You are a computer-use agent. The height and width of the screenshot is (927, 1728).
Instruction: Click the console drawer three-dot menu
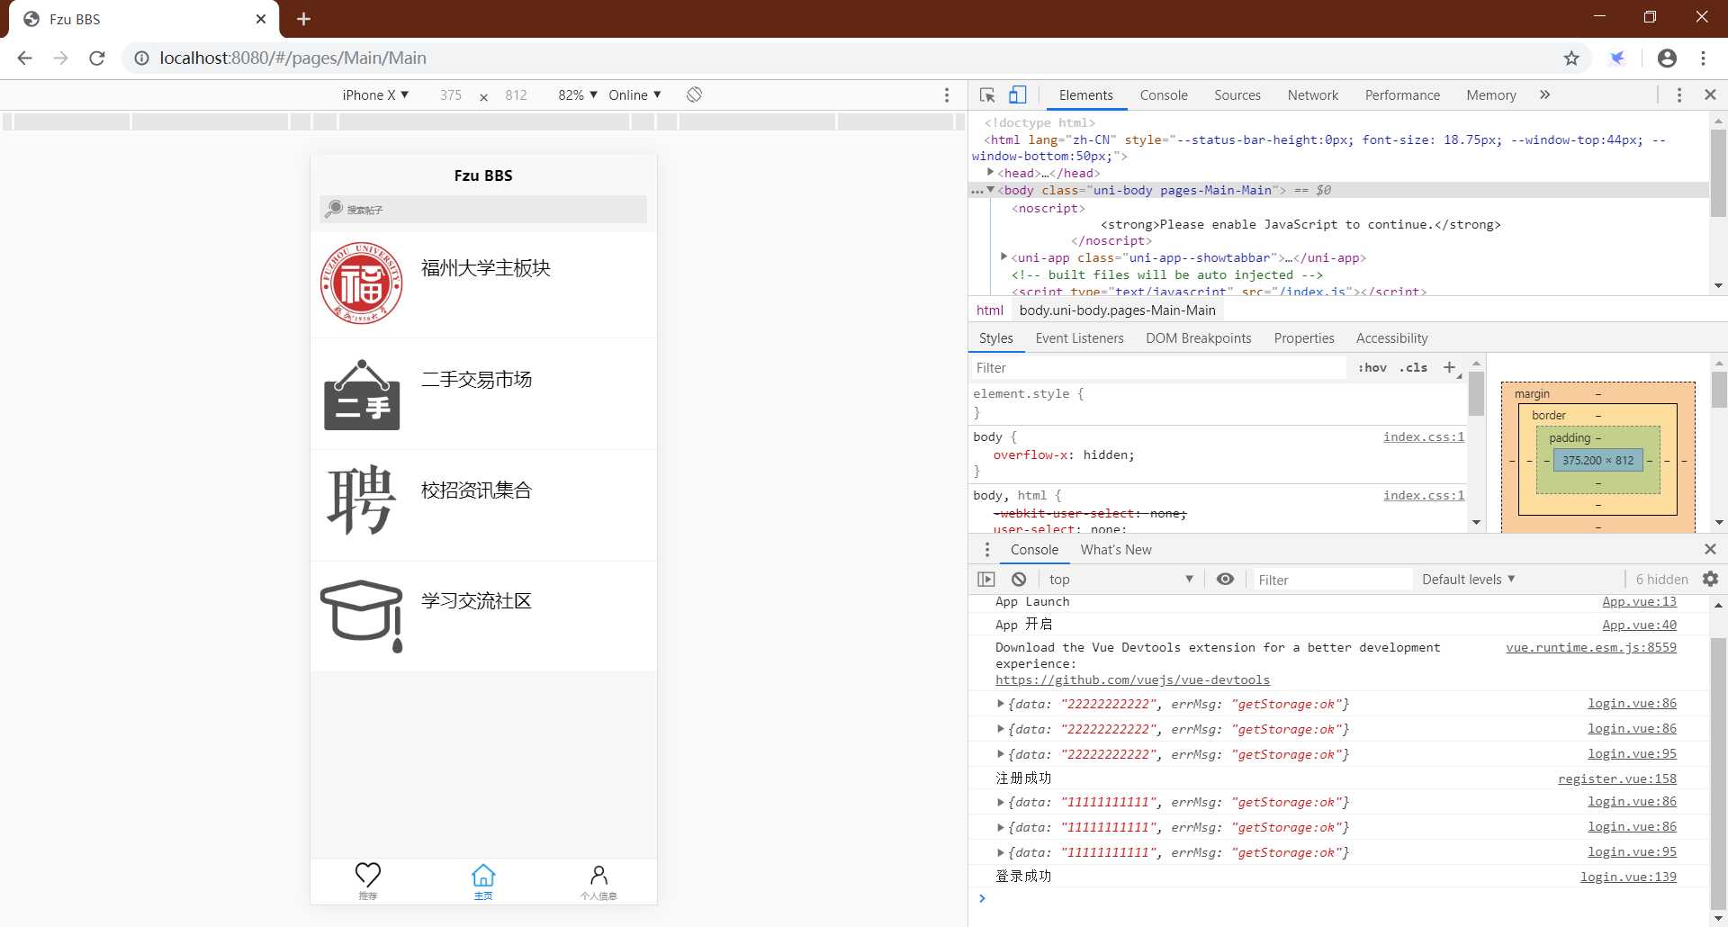click(x=987, y=549)
